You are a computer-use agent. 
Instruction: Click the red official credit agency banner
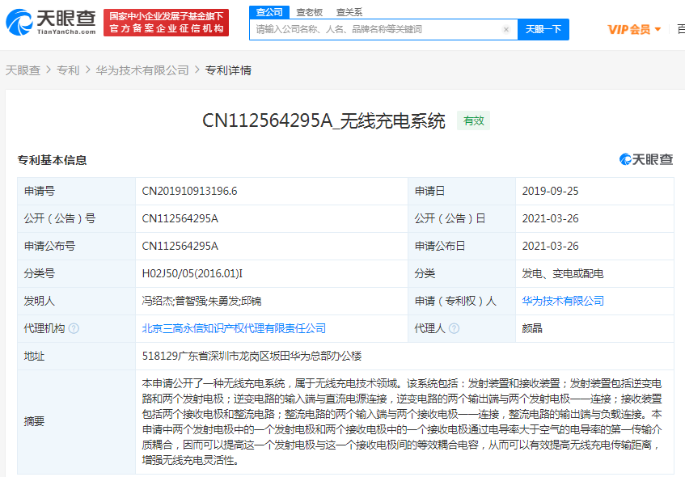pyautogui.click(x=166, y=23)
